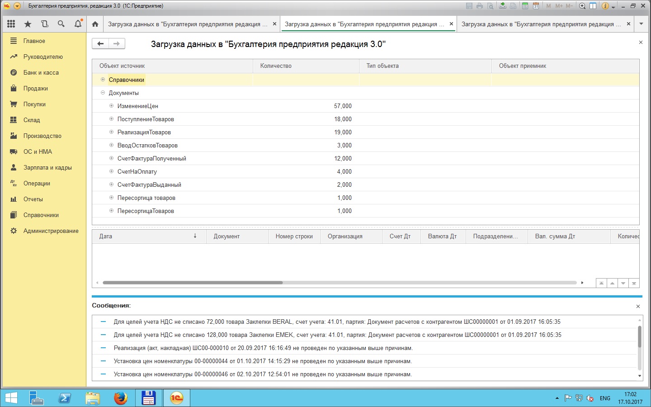The width and height of the screenshot is (651, 407).
Task: Open the ОС и НМА section
Action: coord(44,151)
